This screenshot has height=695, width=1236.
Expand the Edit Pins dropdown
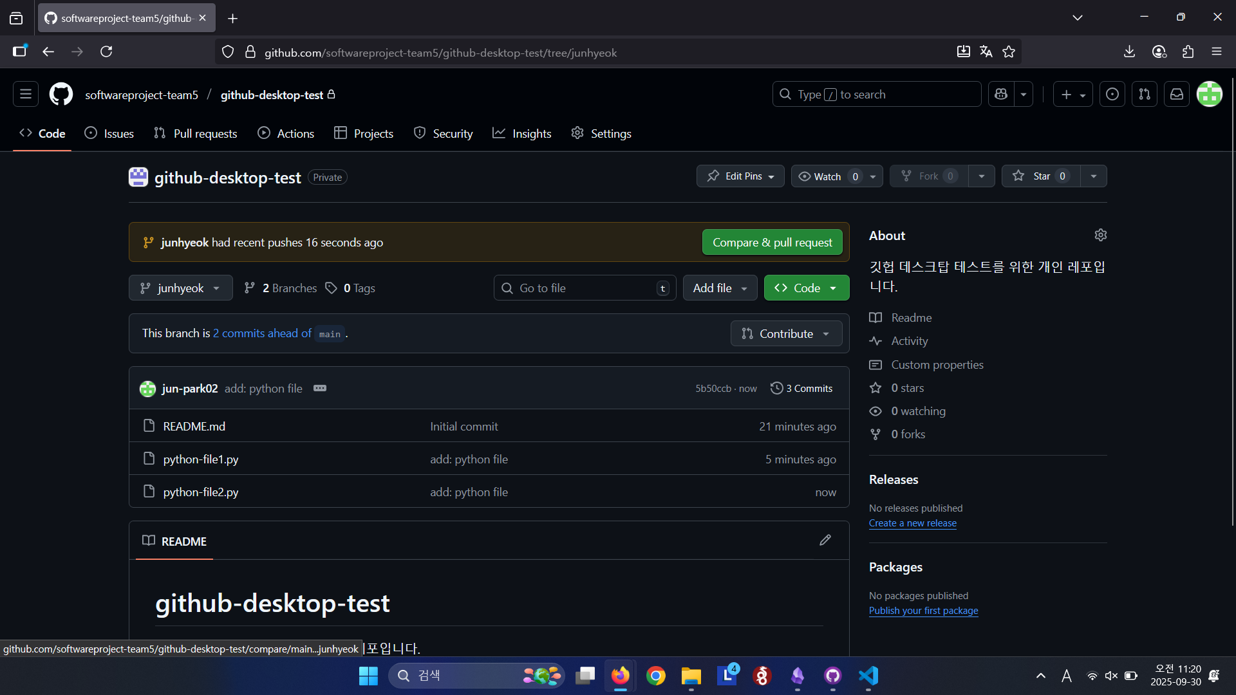coord(740,176)
